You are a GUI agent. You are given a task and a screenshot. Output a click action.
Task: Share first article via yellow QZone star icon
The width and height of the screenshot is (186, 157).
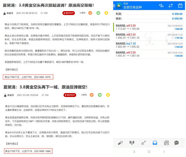[x=106, y=13]
